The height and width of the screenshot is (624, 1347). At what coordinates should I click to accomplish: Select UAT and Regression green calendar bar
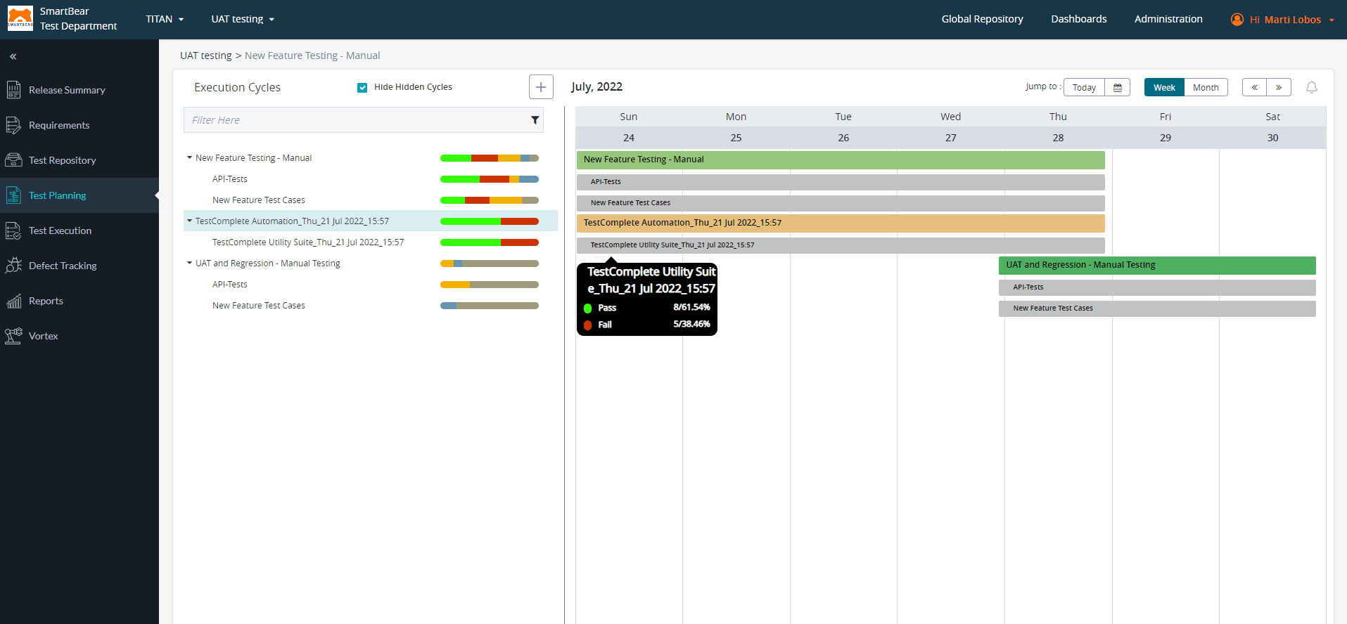(1157, 266)
